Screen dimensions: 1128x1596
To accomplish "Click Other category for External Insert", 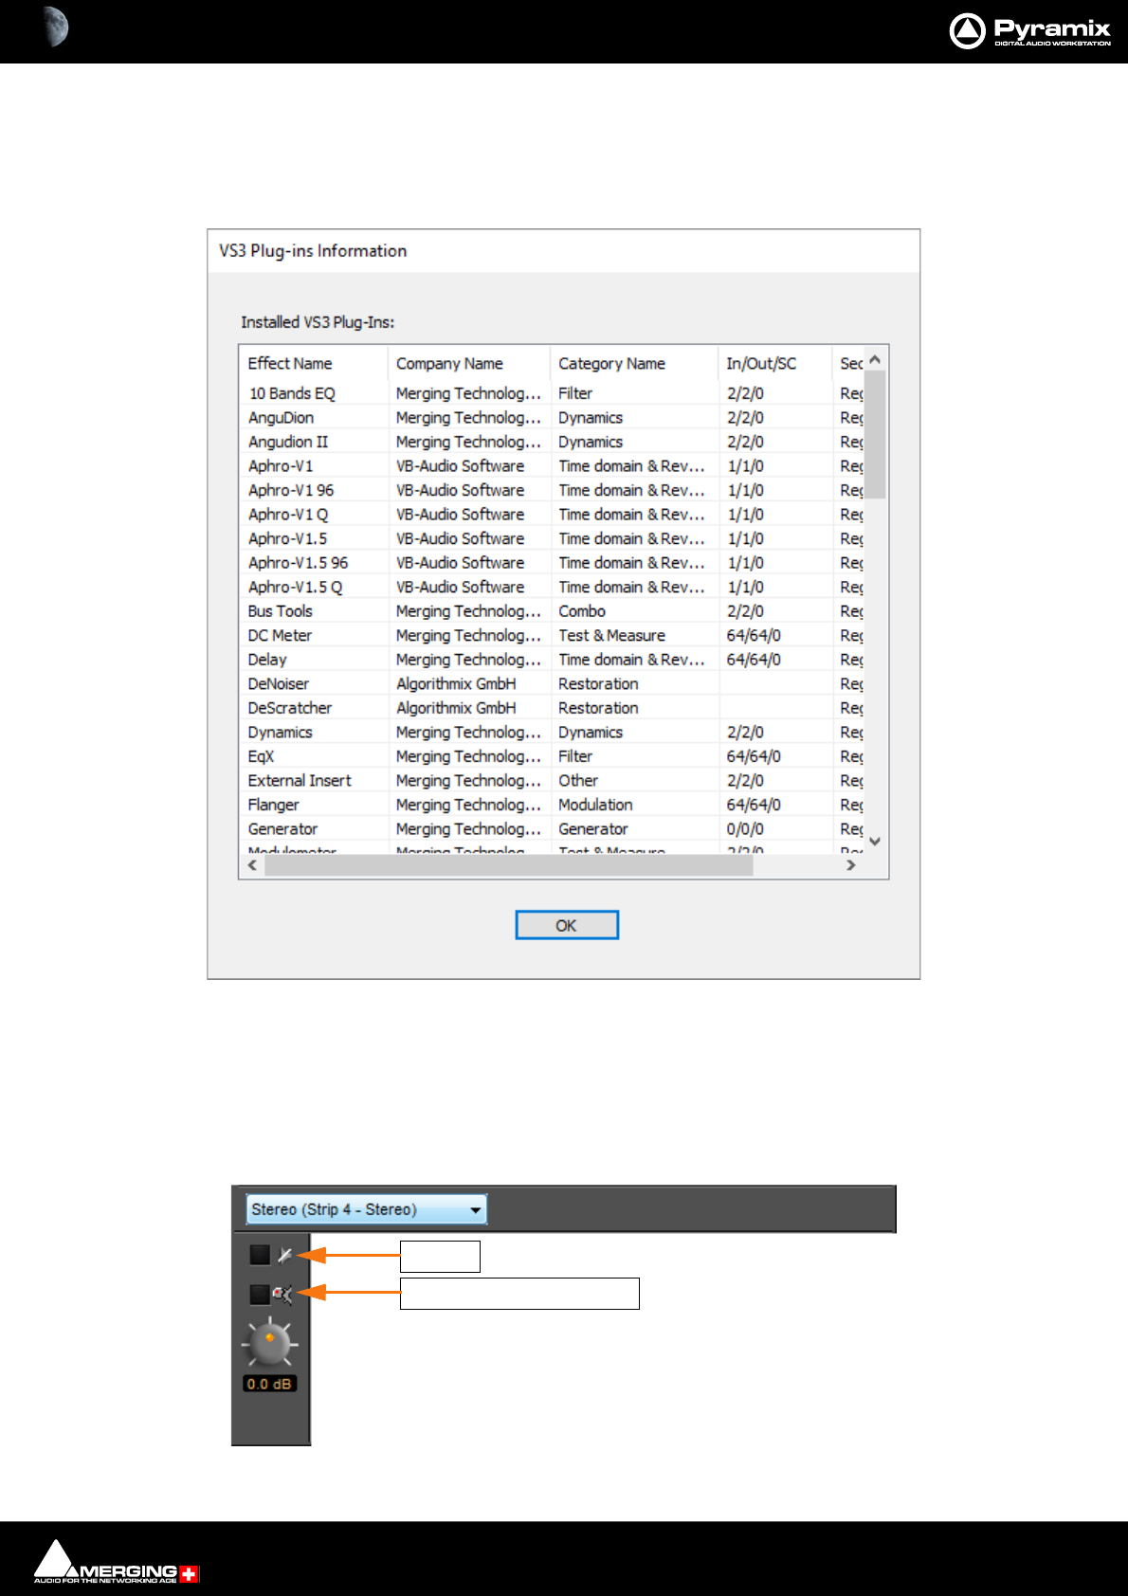I will click(x=578, y=780).
